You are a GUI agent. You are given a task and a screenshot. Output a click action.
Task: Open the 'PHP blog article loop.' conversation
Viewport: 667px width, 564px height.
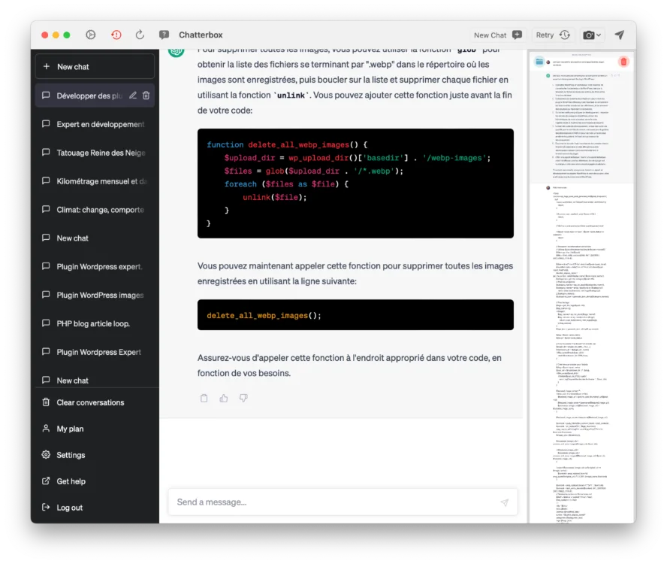[95, 324]
